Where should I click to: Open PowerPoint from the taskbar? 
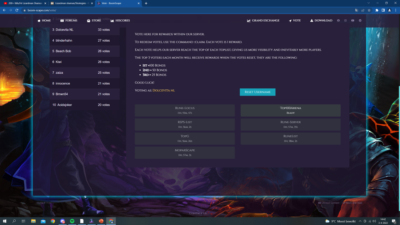pyautogui.click(x=101, y=221)
